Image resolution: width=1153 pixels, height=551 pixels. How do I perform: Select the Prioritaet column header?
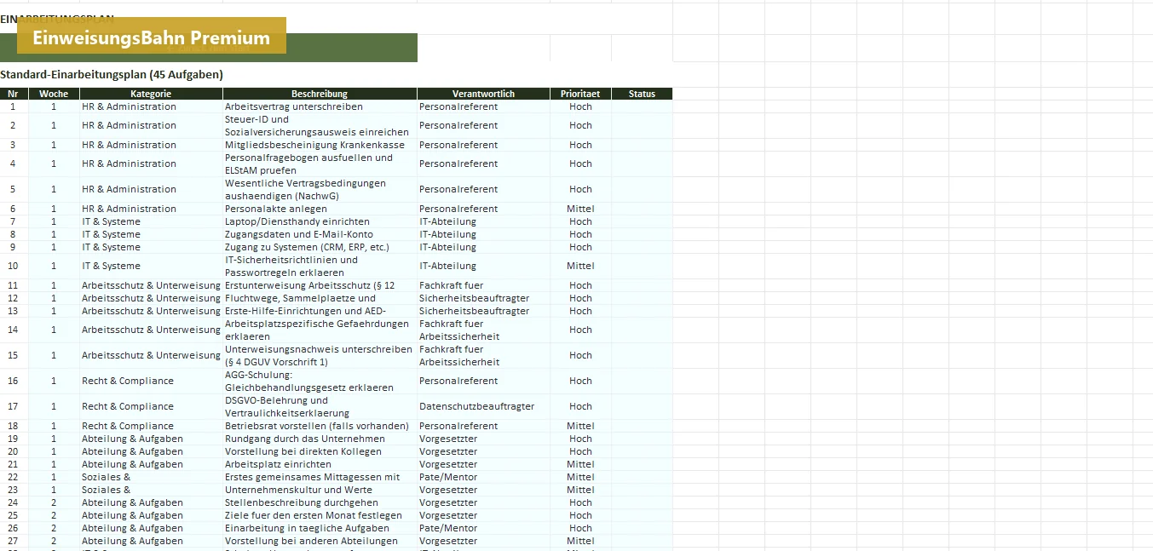pos(580,94)
